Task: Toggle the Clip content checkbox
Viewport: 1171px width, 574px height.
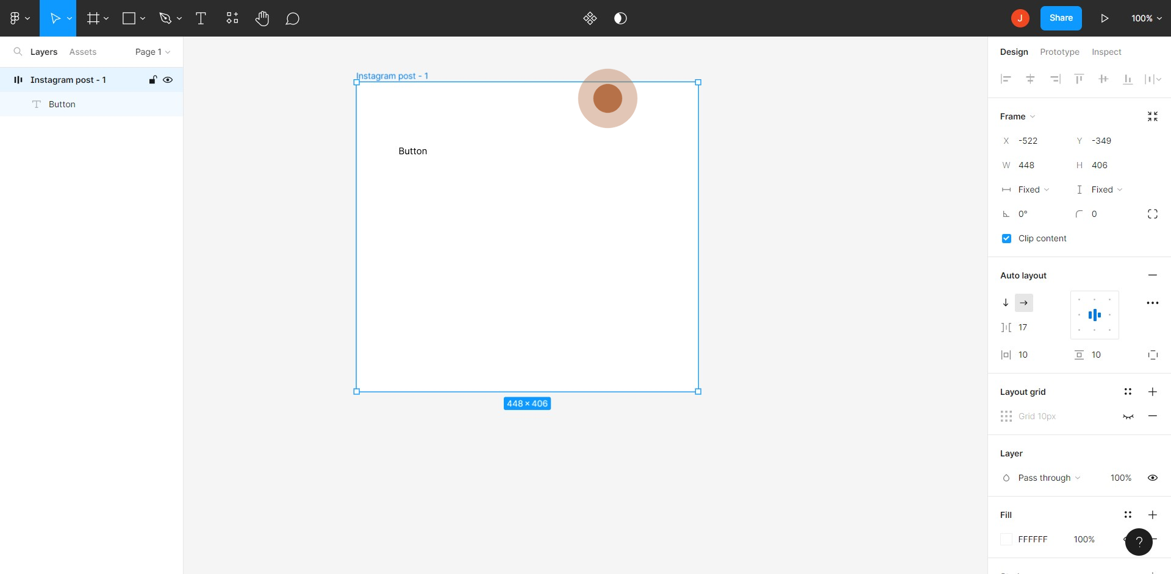Action: point(1006,238)
